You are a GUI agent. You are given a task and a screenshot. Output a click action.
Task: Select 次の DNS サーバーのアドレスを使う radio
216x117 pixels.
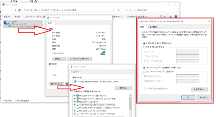[144, 72]
